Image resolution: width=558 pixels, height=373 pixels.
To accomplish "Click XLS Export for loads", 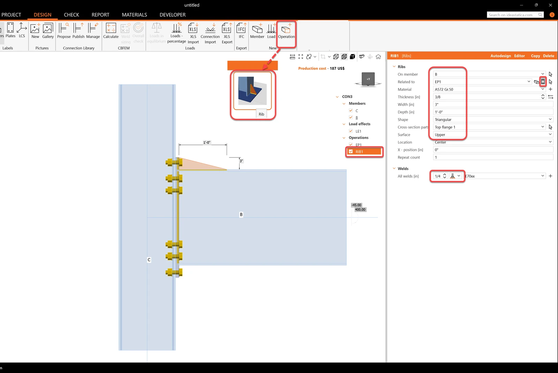I will 227,33.
